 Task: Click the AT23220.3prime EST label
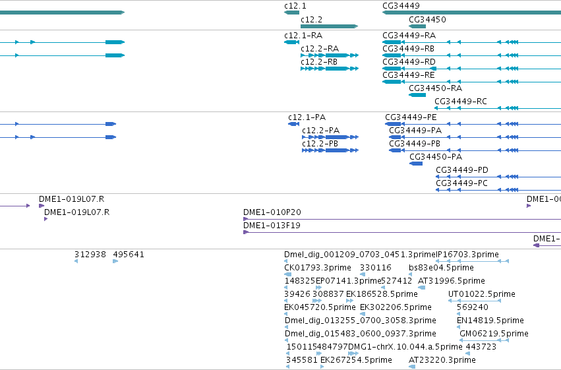(x=442, y=361)
